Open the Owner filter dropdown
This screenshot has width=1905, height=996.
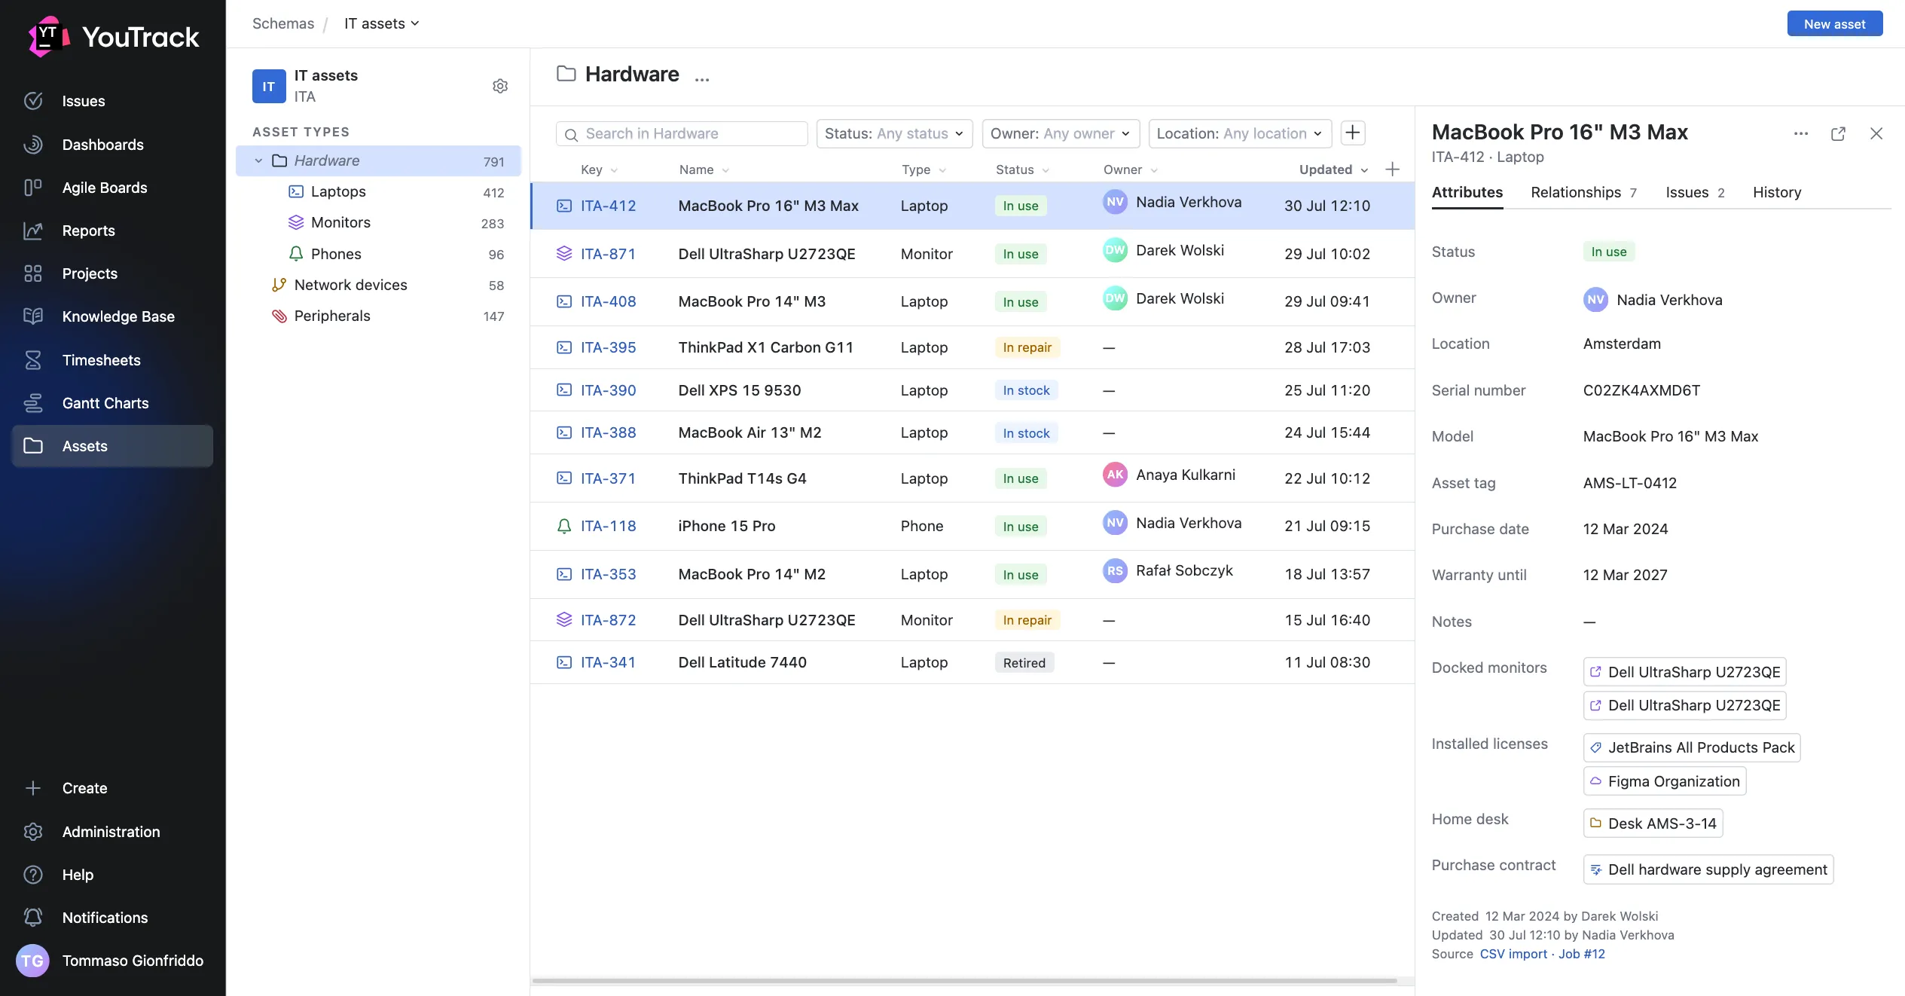[x=1061, y=133]
